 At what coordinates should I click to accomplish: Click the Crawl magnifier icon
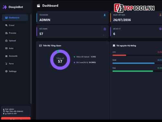click(6, 25)
